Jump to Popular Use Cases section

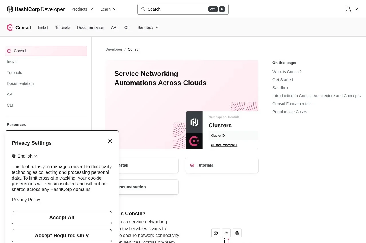[290, 112]
